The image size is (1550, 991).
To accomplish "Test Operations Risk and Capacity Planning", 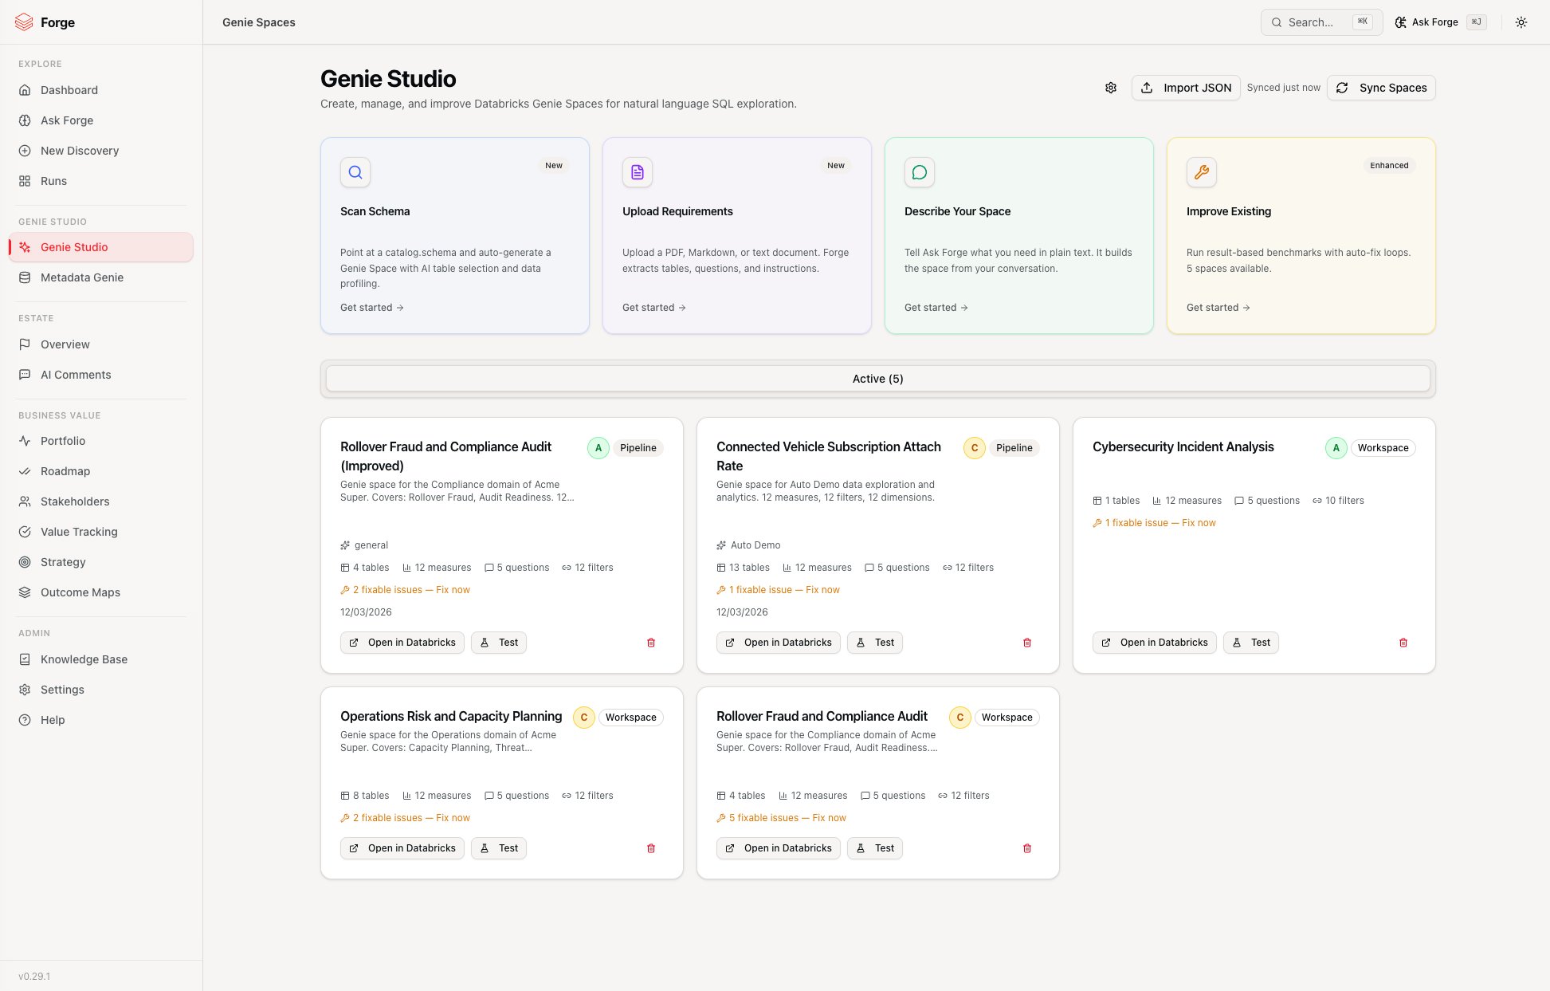I will pos(499,848).
